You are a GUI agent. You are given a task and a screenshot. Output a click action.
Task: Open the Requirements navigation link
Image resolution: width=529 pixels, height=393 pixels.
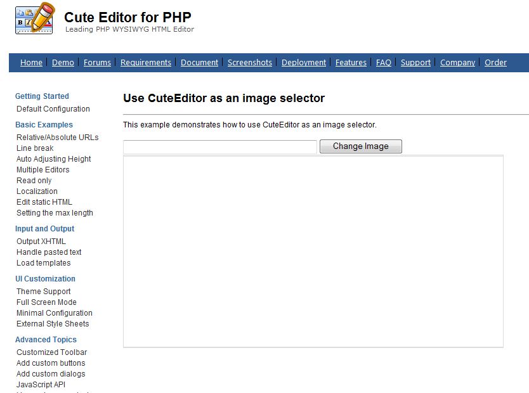tap(146, 62)
